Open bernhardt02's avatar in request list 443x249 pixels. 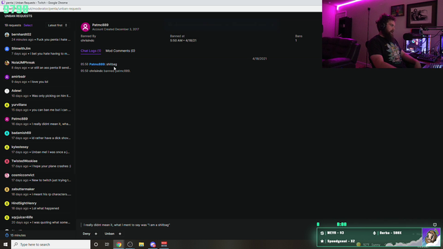(7, 35)
